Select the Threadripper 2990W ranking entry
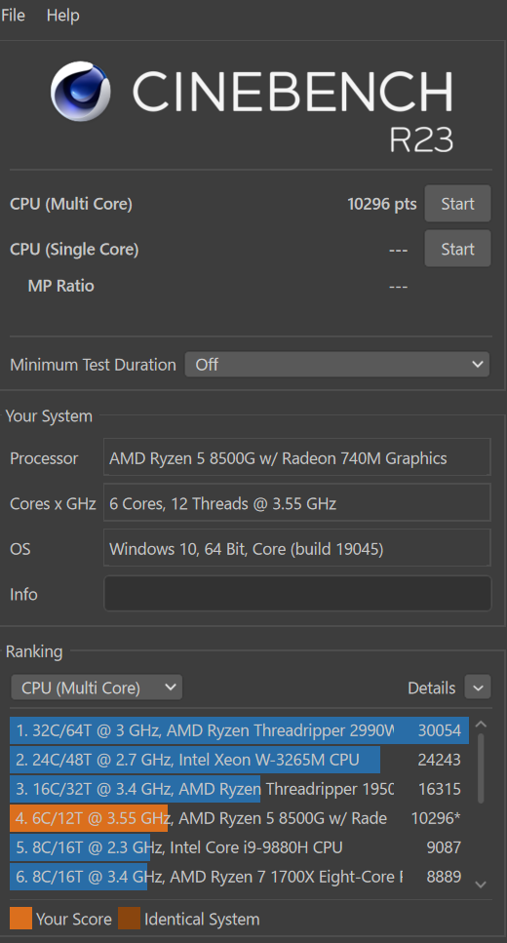The height and width of the screenshot is (943, 507). [x=240, y=730]
